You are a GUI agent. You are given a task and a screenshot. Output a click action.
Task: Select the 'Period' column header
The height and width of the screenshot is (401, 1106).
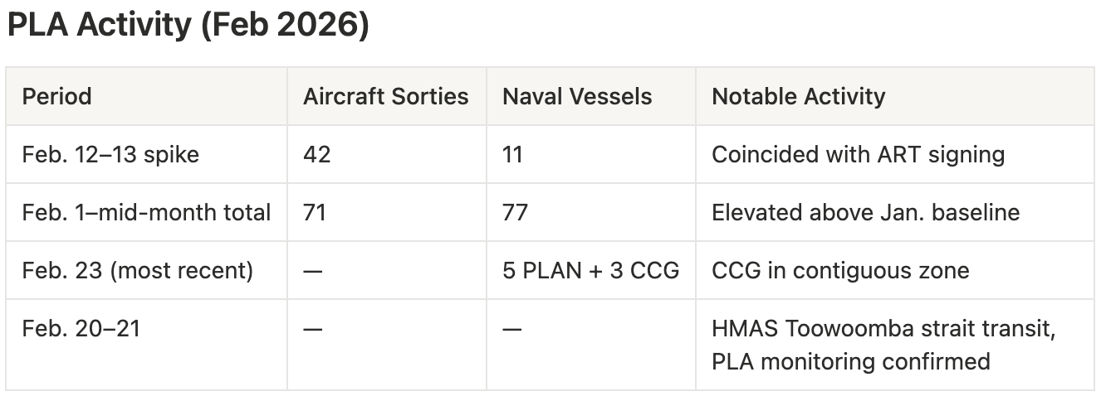[56, 96]
